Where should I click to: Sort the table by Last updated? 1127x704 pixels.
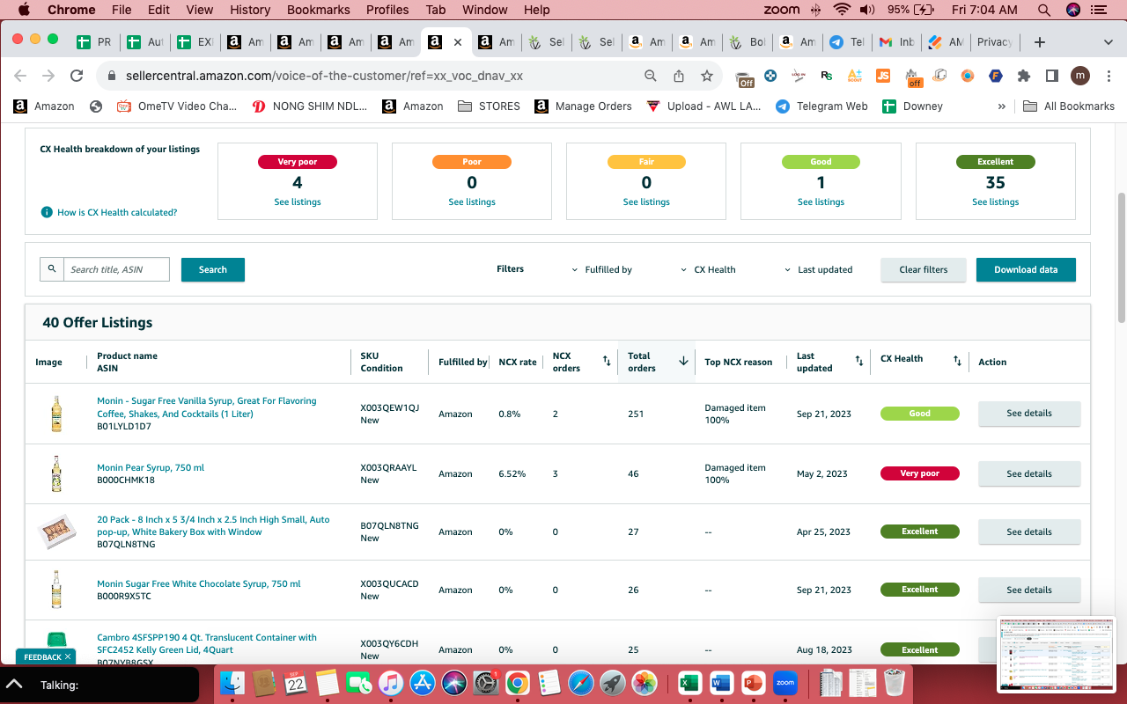pos(859,362)
